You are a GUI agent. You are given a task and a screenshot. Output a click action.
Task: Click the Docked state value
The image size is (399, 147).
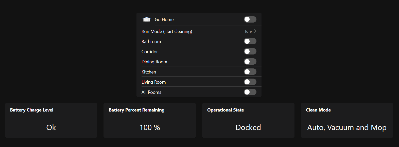point(248,127)
